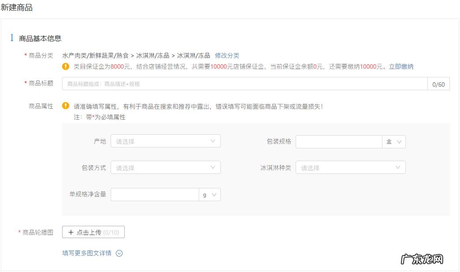Open the 产地 selection dropdown
Screen dimensions: 460x272
pos(165,141)
